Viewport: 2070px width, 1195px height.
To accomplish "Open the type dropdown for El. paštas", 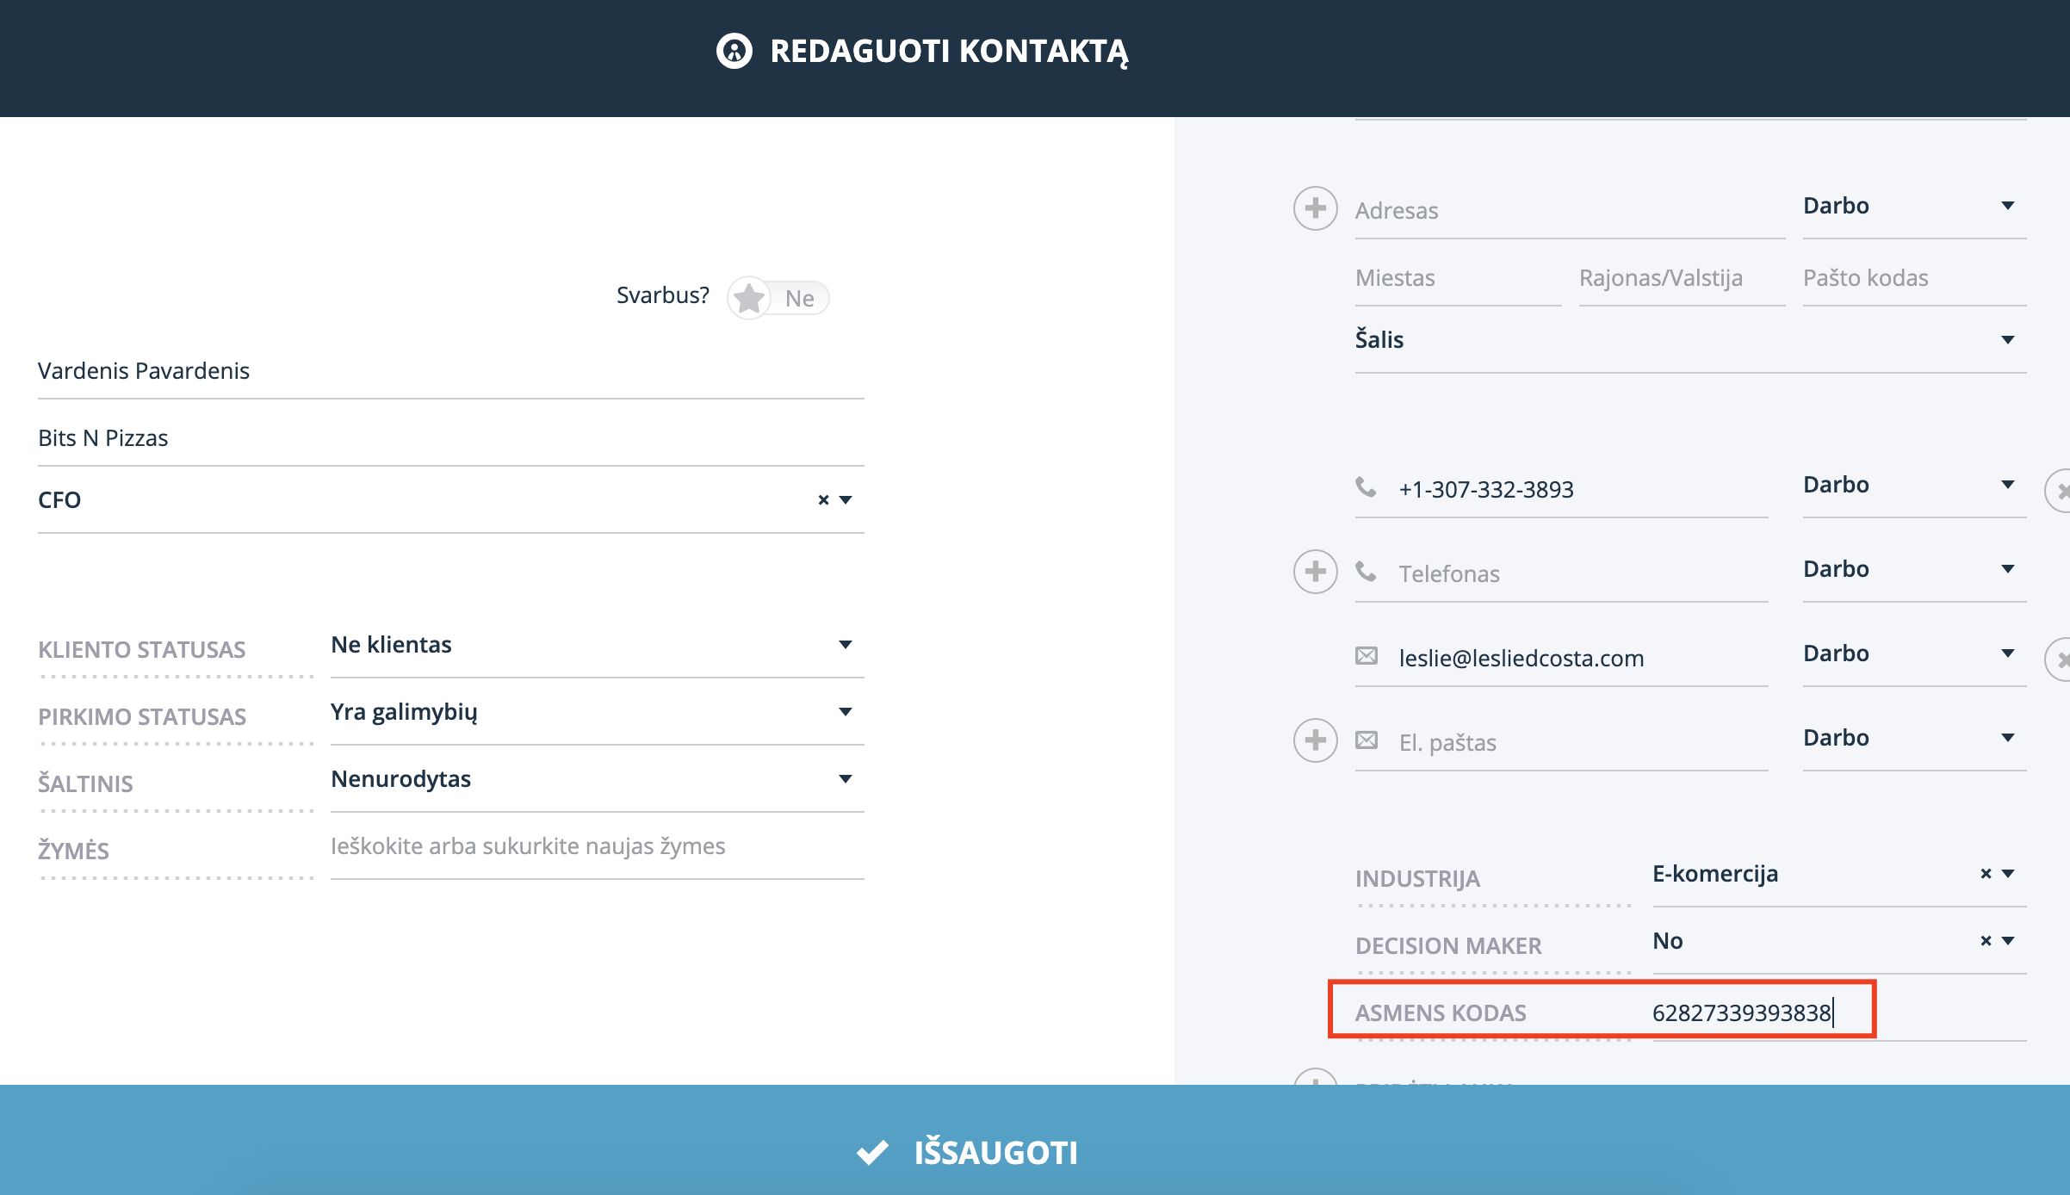I will click(1915, 738).
